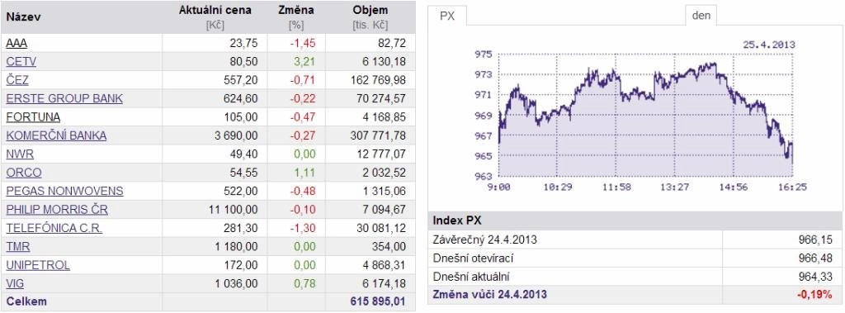Open the CETV stock link
Image resolution: width=845 pixels, height=313 pixels.
pyautogui.click(x=21, y=62)
